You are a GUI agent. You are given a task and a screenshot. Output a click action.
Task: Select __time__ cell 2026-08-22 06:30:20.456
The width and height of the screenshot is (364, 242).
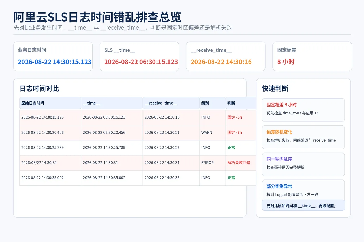point(112,132)
